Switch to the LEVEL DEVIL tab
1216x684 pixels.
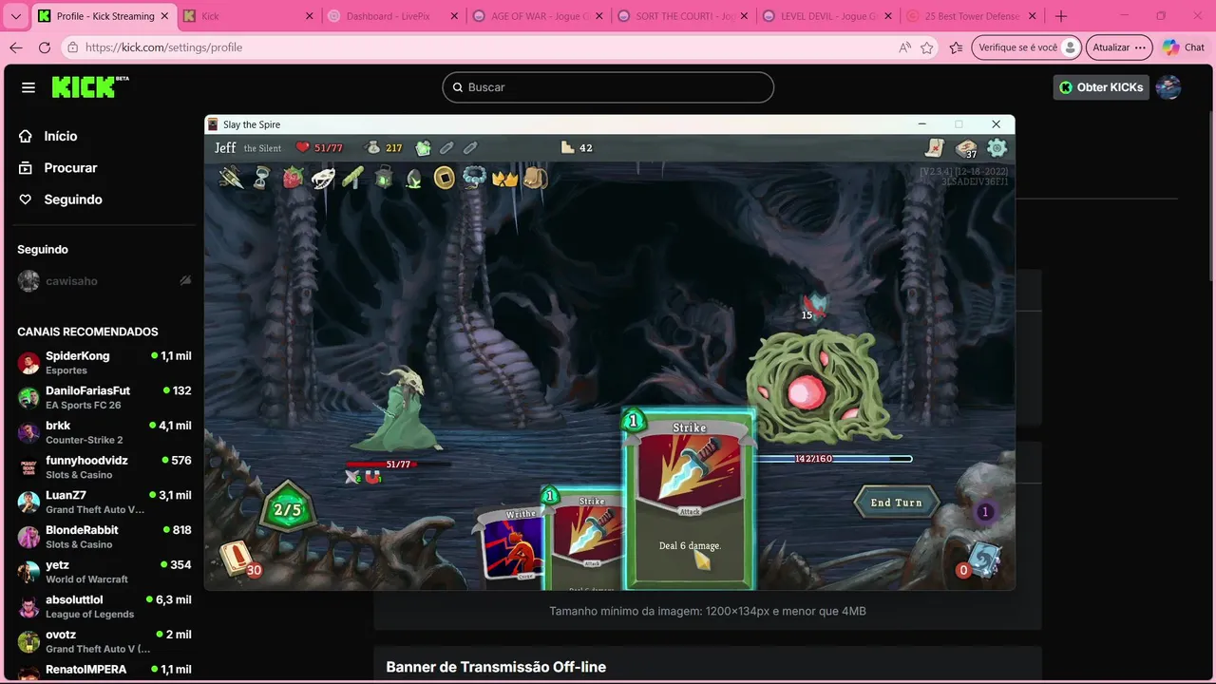tap(826, 16)
